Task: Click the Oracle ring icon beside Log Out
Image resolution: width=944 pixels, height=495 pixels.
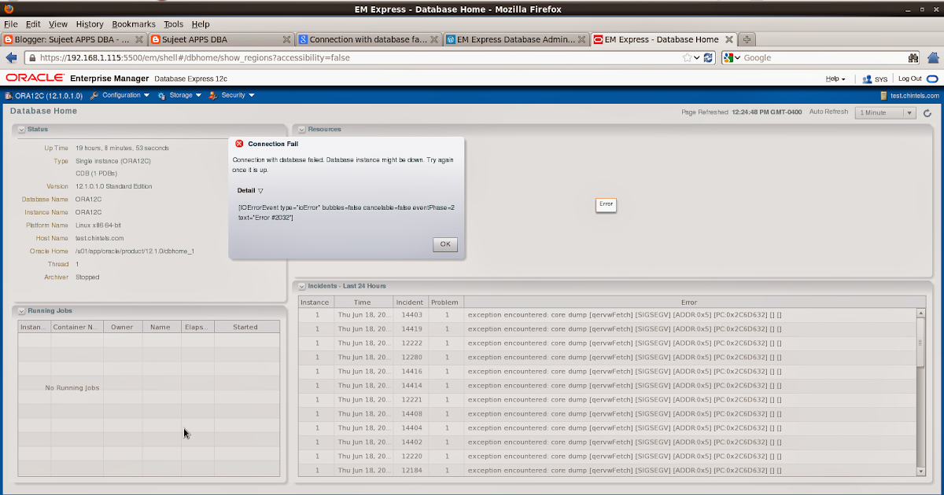Action: [933, 79]
